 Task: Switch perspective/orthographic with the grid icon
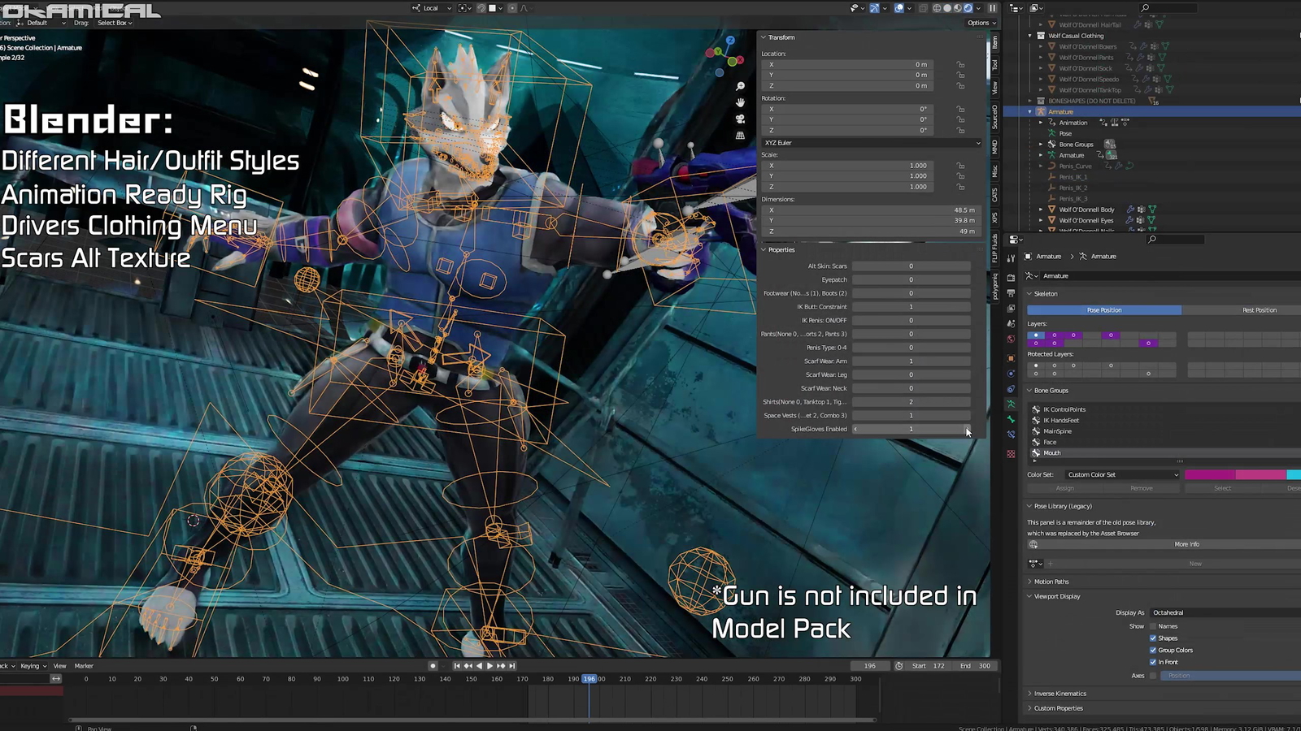740,136
